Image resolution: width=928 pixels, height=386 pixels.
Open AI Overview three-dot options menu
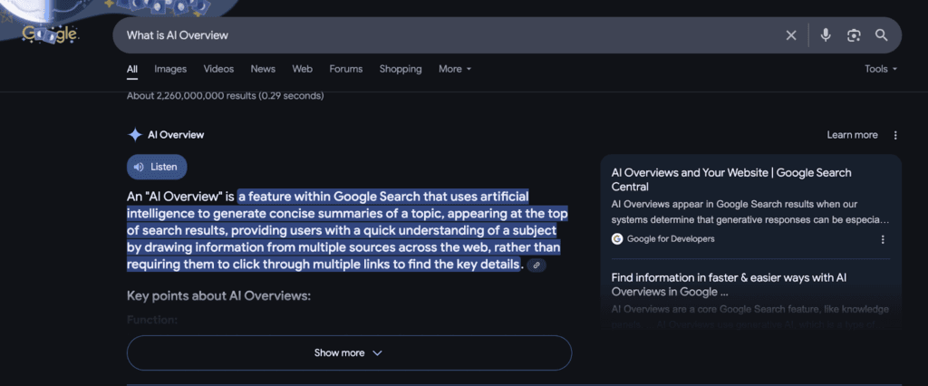[894, 135]
